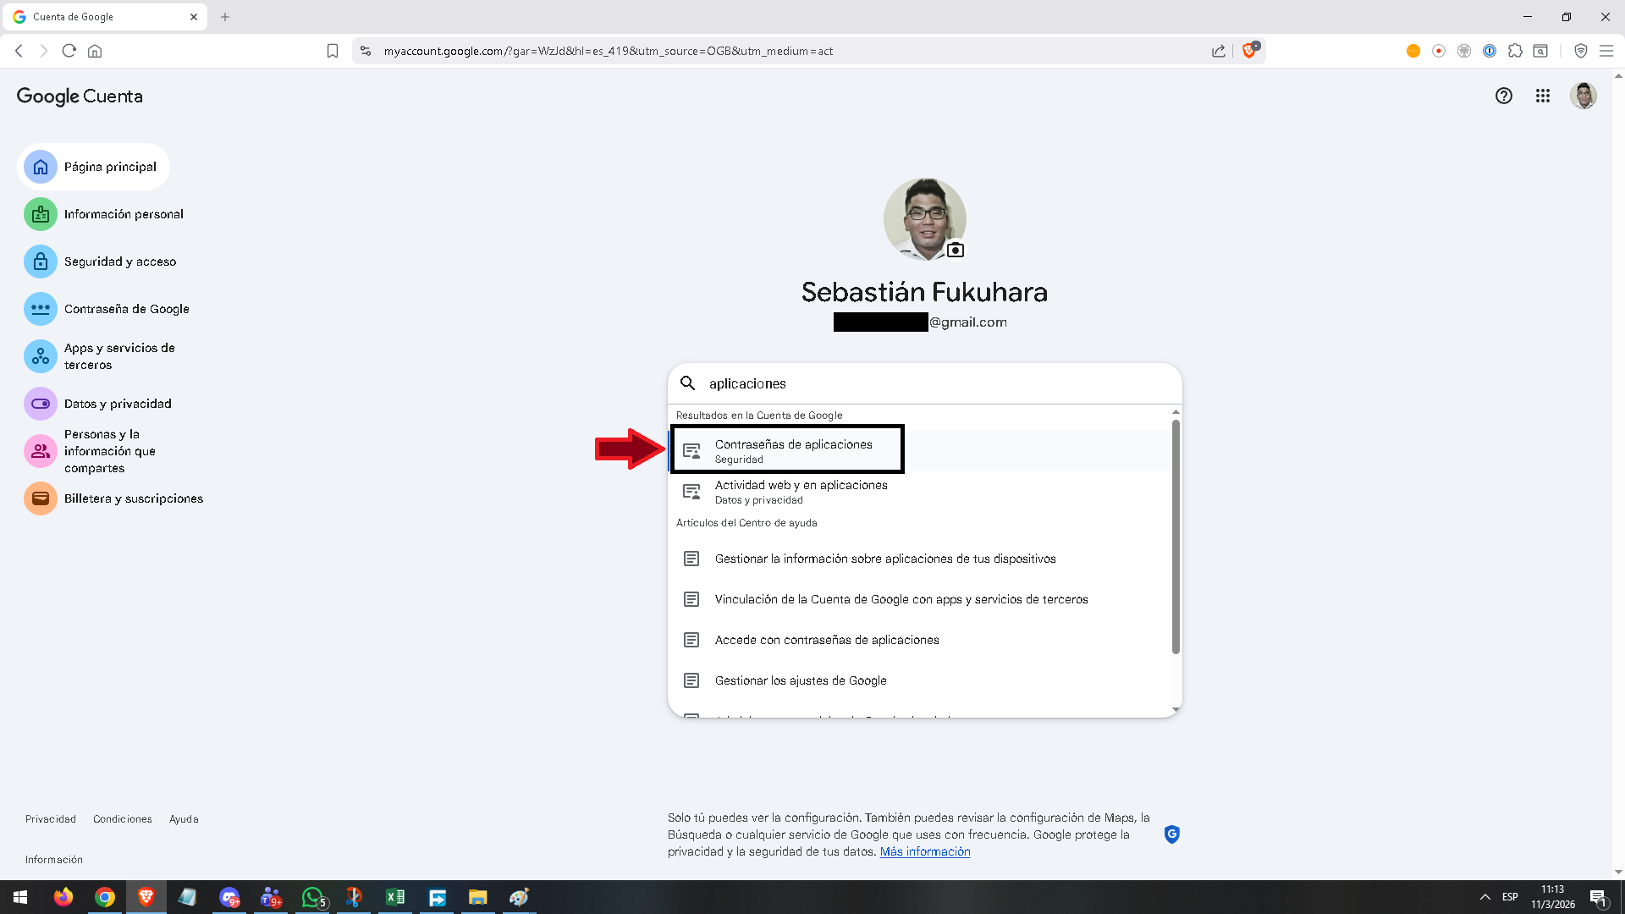Click the help question mark icon
The width and height of the screenshot is (1625, 914).
1503,96
